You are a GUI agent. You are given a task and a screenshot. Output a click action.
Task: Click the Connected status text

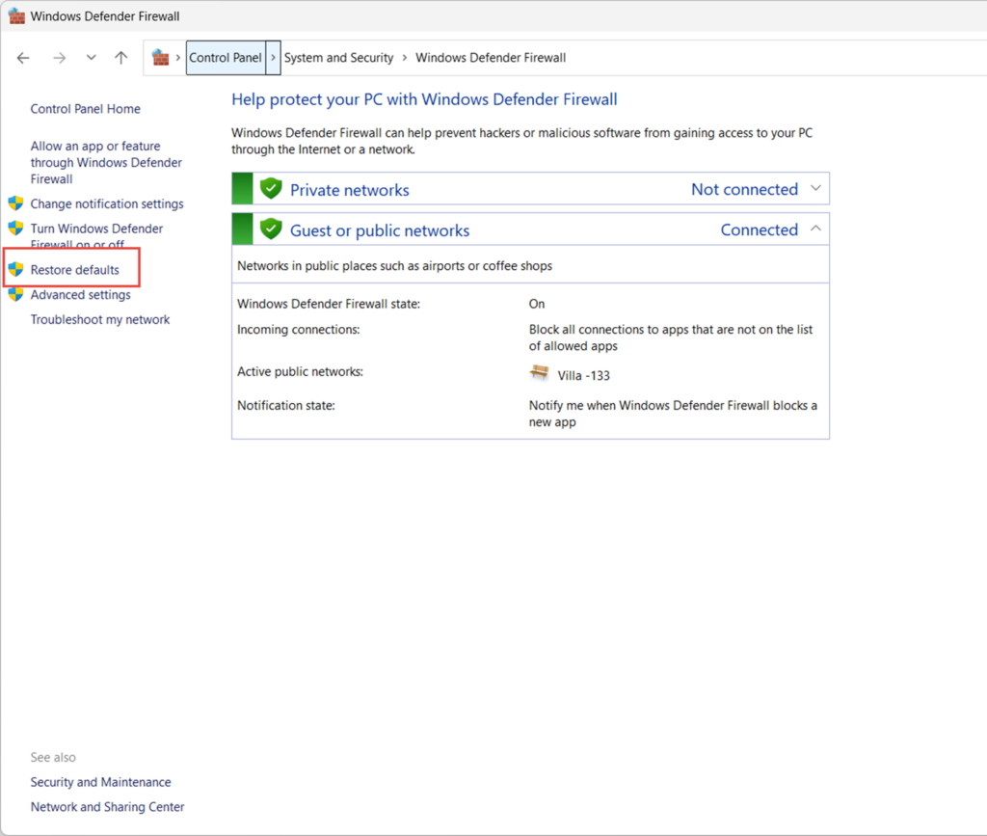click(760, 229)
